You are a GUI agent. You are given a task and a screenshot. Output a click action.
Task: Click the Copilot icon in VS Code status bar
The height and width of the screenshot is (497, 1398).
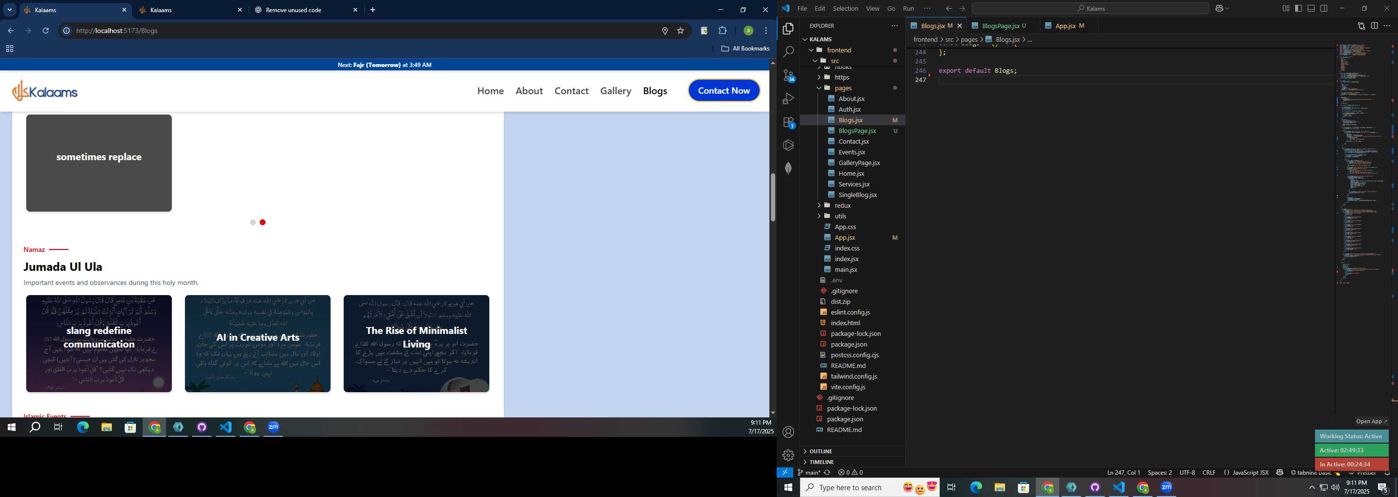coord(1280,473)
